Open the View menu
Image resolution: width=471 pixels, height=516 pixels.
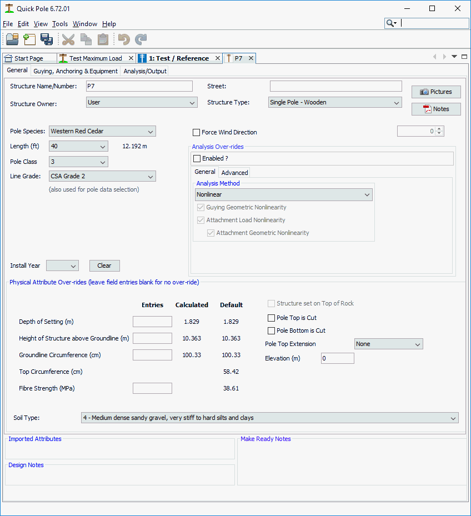point(41,24)
